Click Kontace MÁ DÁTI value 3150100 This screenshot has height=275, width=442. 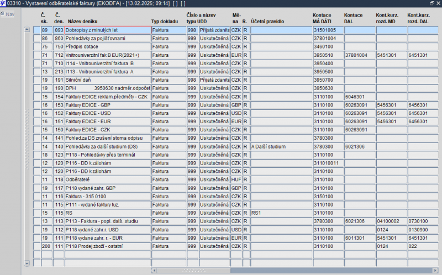coord(328,197)
